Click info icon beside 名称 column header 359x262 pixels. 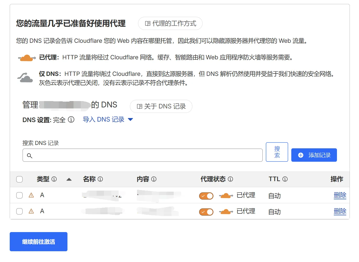pos(100,179)
